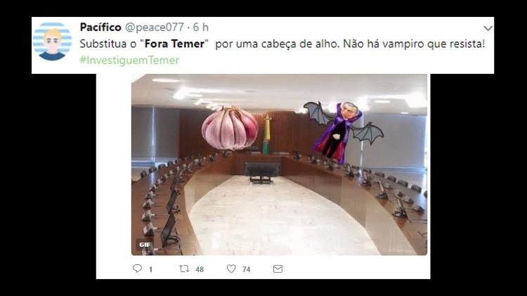Screen dimensions: 527x296
Task: Click the garlic head in the GIF
Action: (x=230, y=128)
